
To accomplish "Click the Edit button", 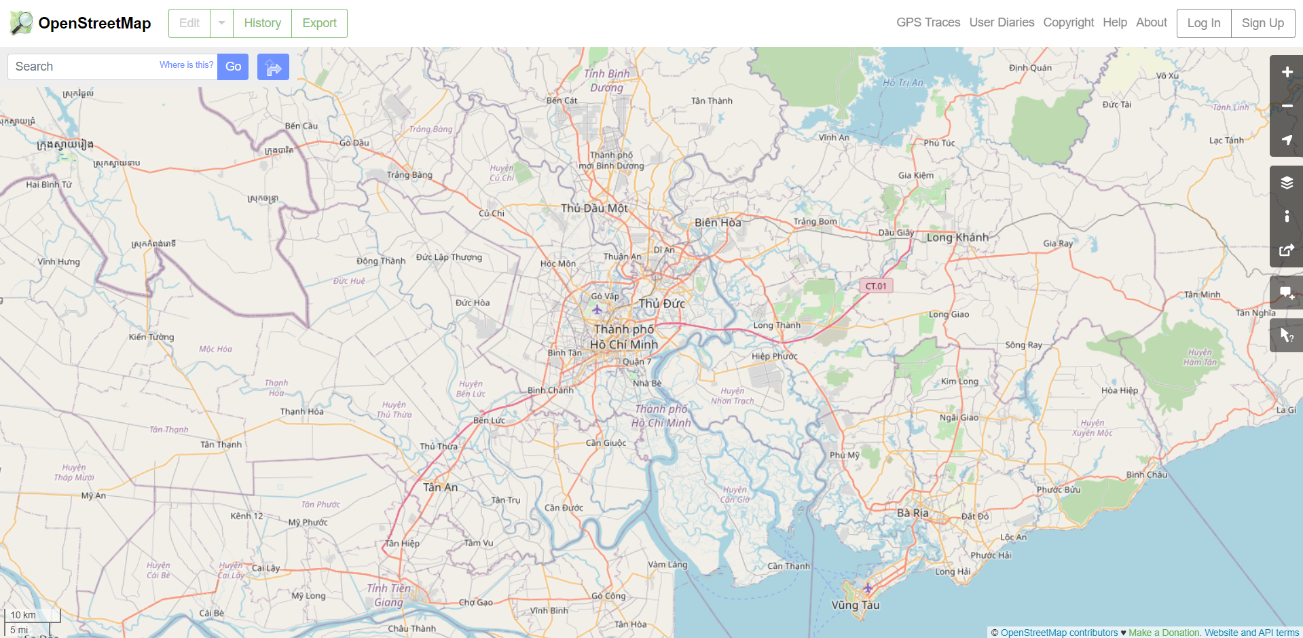I will tap(189, 23).
